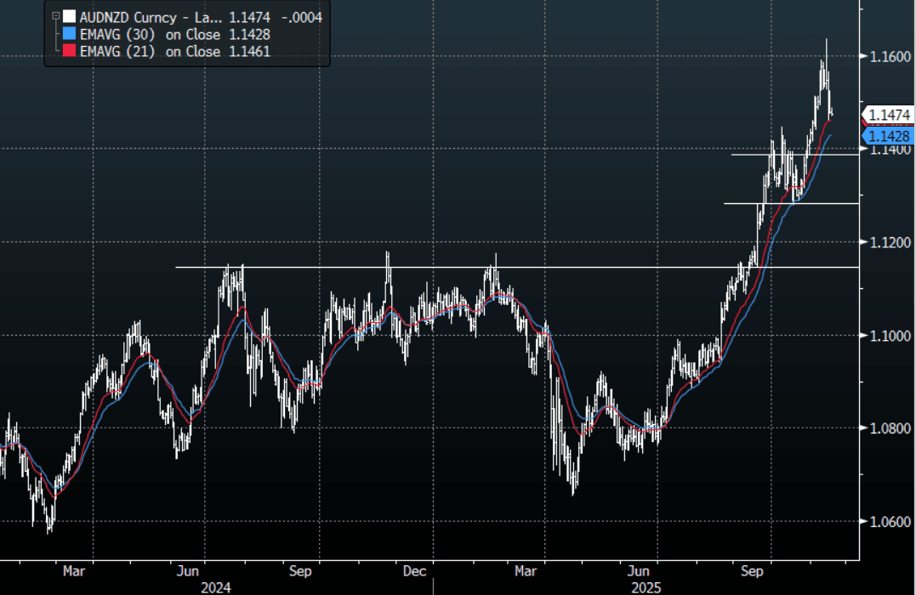Screen dimensions: 916x595
Task: Click the 1.0600 y-axis price label
Action: (x=888, y=521)
